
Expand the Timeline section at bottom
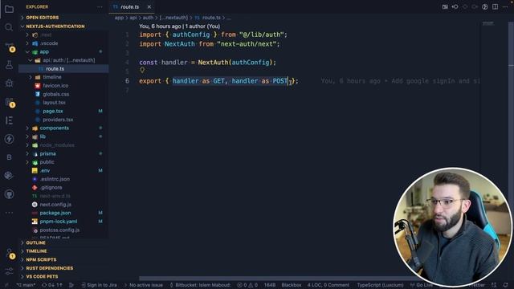point(36,251)
